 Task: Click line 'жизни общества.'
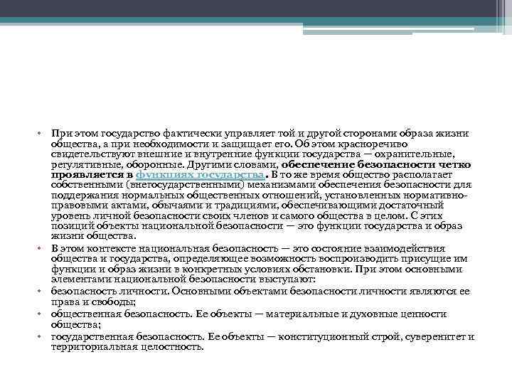click(93, 236)
